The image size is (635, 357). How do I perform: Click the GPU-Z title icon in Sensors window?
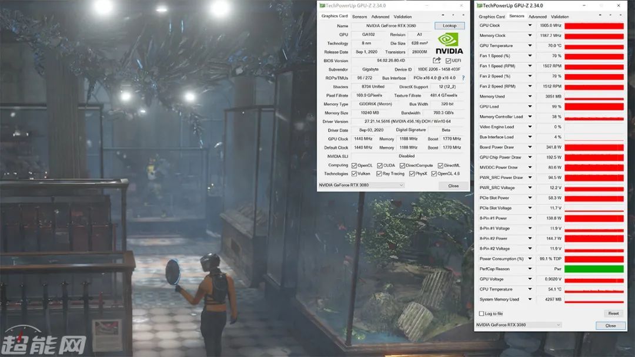tap(480, 6)
